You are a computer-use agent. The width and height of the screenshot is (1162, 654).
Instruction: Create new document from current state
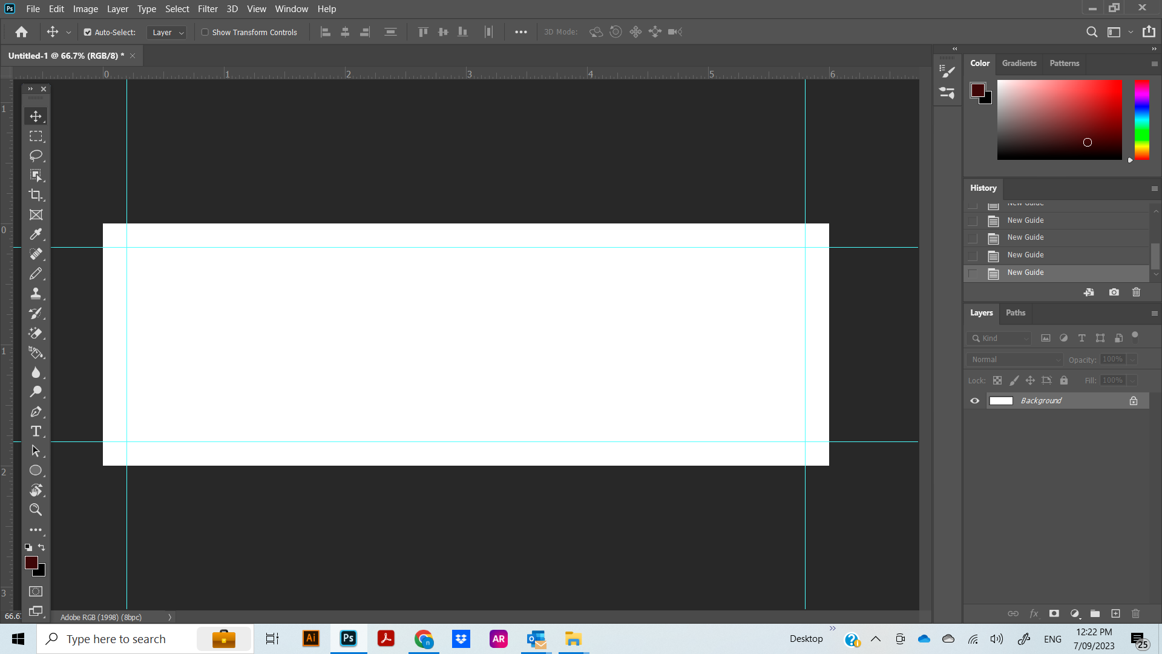click(x=1089, y=292)
